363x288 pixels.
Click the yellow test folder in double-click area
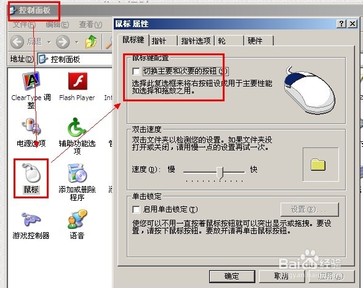[x=318, y=165]
